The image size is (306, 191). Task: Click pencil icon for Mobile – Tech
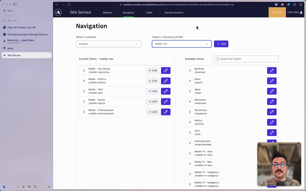coord(165,91)
